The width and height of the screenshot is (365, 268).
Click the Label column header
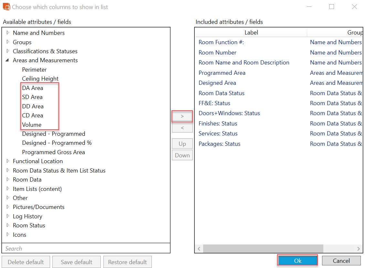point(251,33)
